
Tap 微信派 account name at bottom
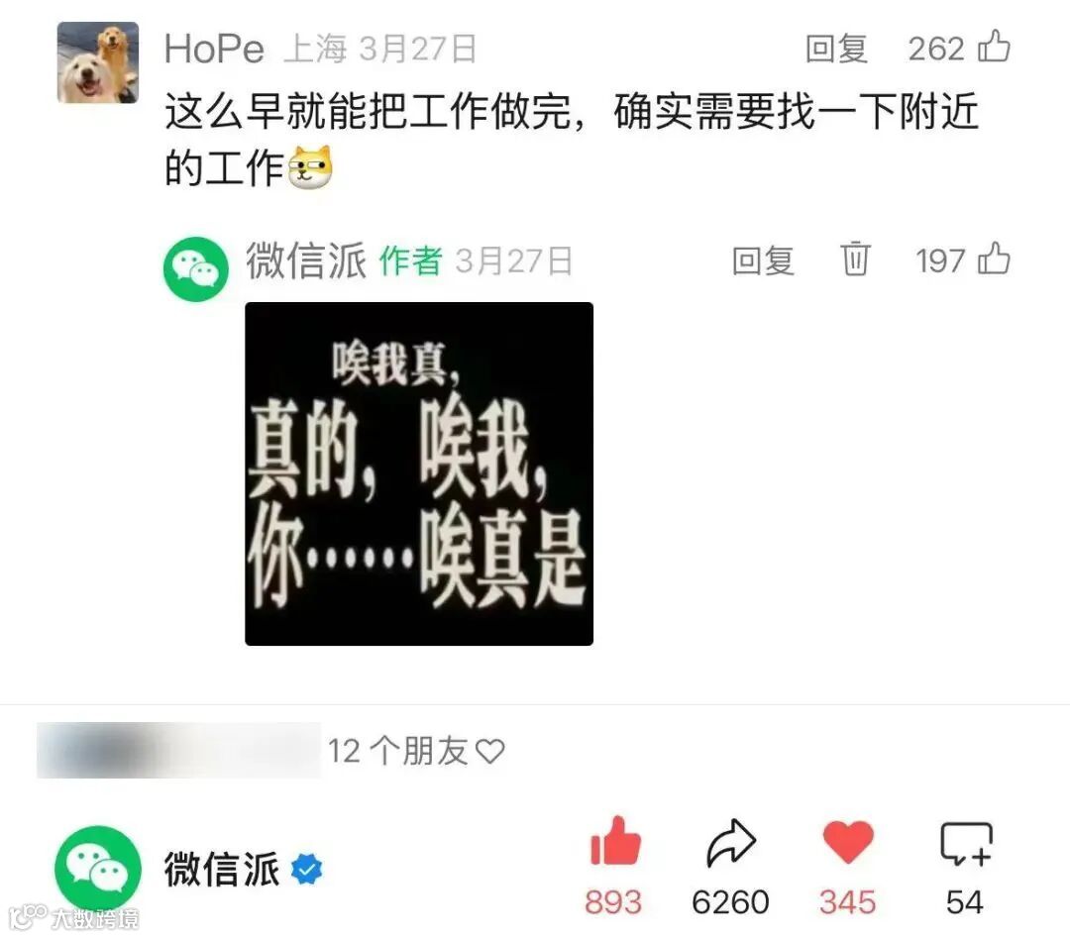coord(222,869)
